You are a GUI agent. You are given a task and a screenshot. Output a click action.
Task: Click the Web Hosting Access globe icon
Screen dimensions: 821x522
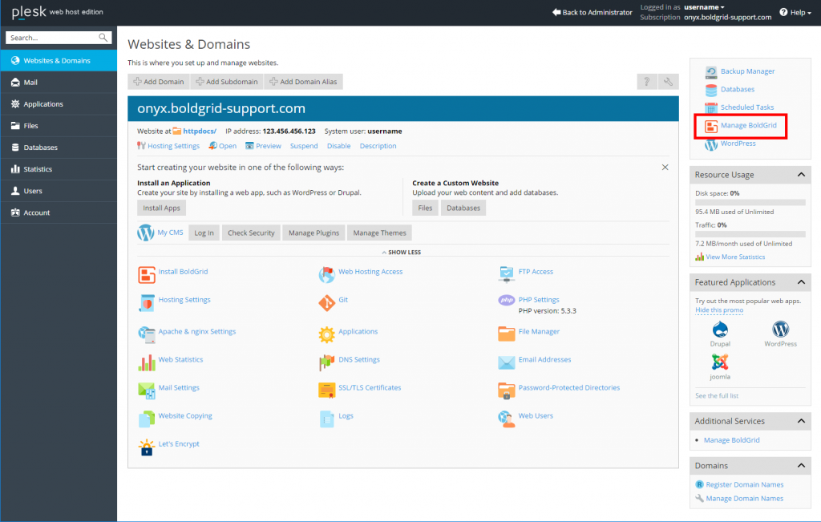[x=327, y=275]
